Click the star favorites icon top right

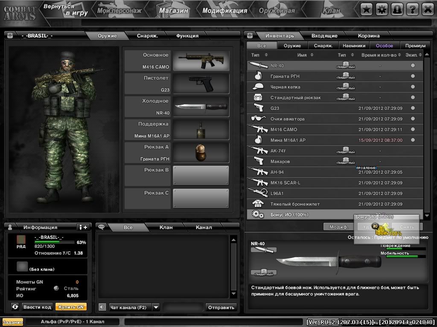point(366,9)
